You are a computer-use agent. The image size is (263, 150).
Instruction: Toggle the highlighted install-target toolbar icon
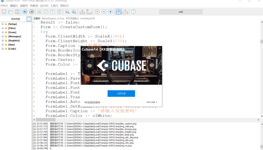pyautogui.click(x=119, y=12)
